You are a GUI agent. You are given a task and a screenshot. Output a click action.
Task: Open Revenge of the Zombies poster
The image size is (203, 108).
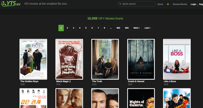[x=69, y=59]
